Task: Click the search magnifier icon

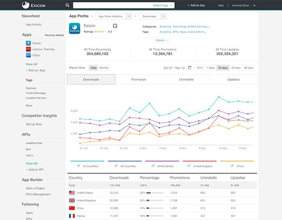Action: pos(68,6)
